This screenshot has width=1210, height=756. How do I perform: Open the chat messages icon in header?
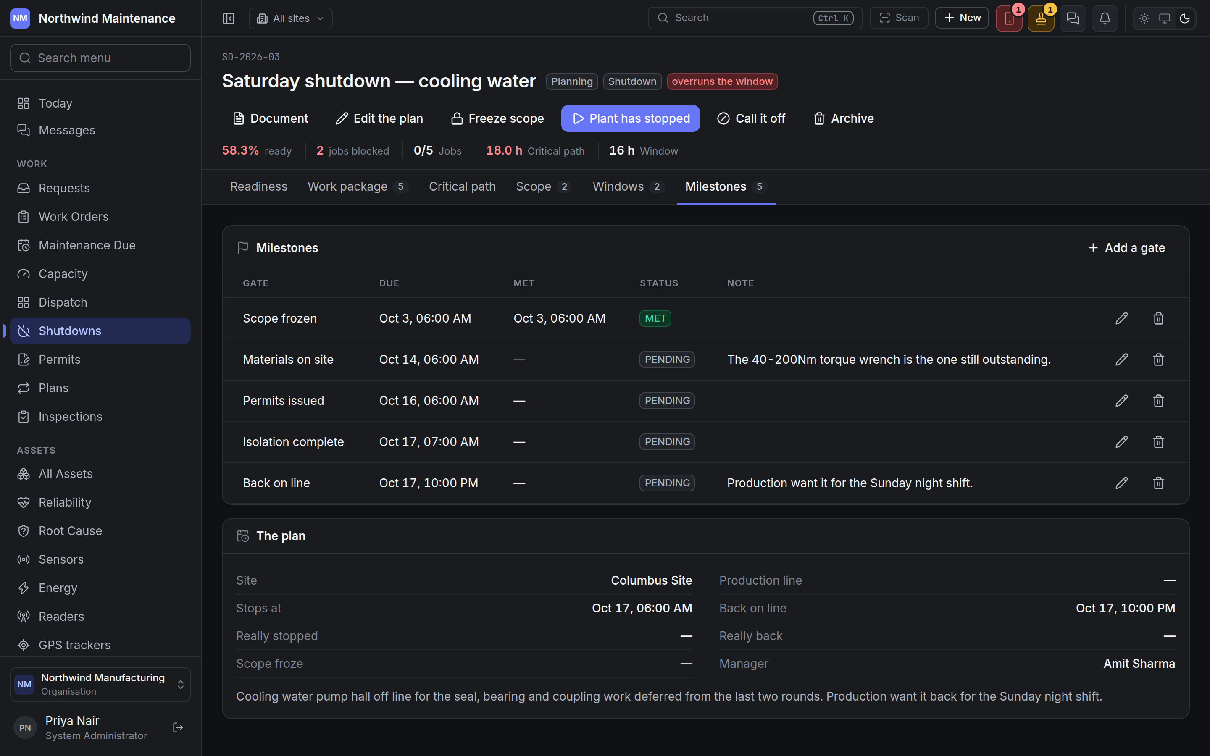[x=1073, y=18]
